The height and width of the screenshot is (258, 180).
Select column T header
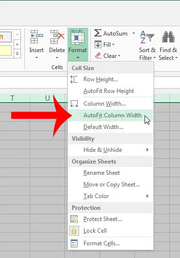(12, 98)
